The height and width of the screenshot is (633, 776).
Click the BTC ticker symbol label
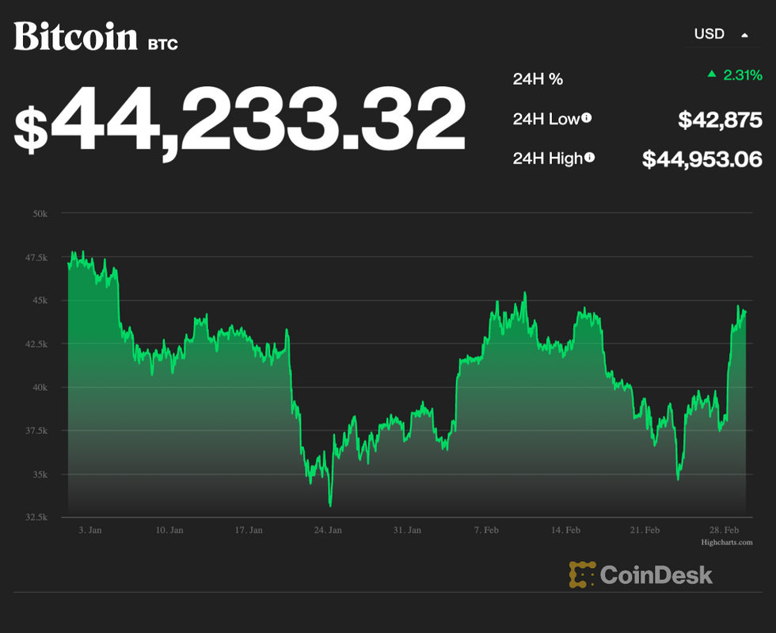(x=163, y=44)
